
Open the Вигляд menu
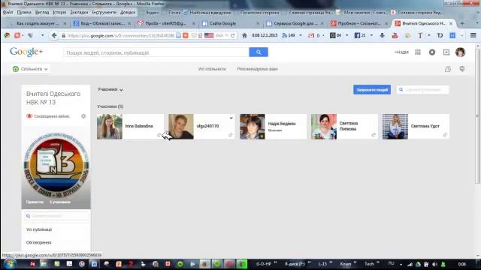42,12
